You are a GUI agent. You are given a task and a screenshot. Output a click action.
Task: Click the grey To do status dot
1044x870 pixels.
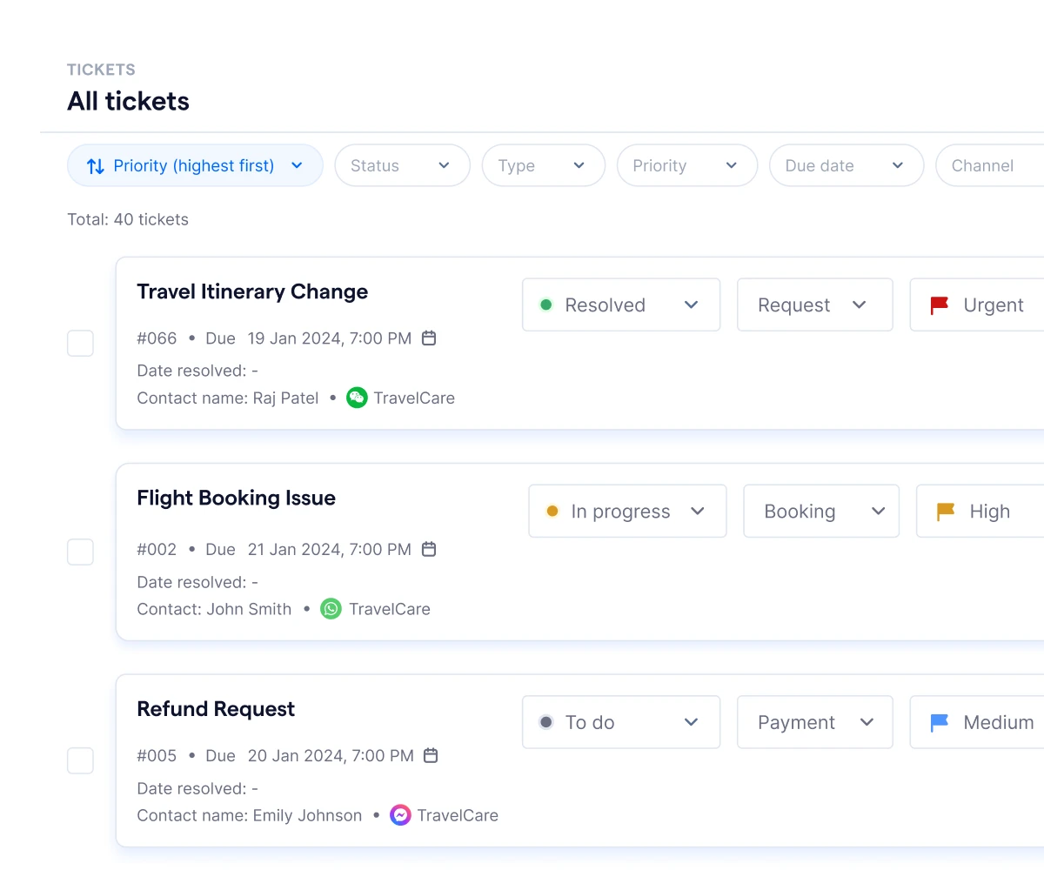point(546,722)
